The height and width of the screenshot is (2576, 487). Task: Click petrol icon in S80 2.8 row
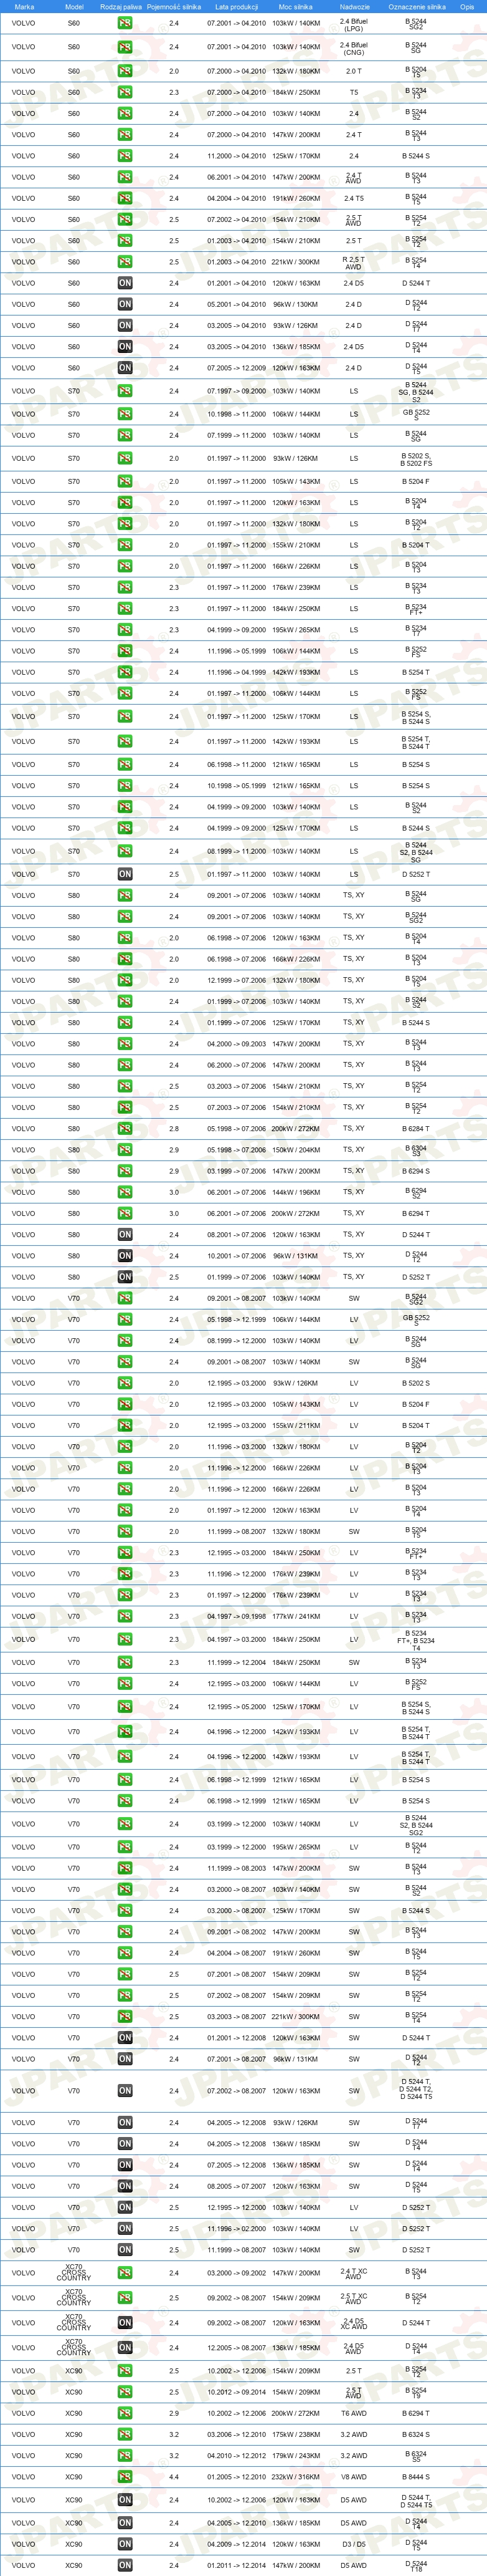(125, 1128)
